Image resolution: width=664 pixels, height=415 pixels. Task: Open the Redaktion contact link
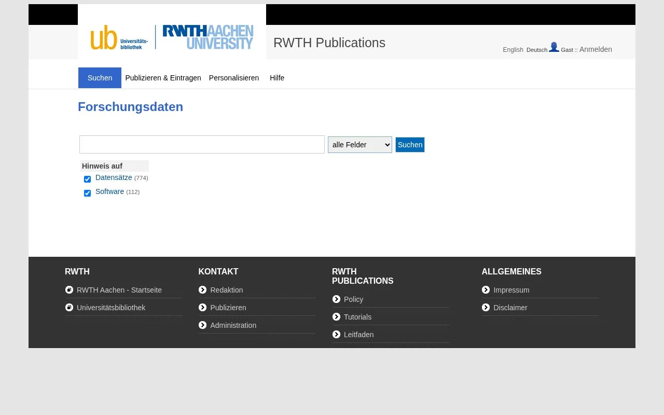(x=226, y=290)
